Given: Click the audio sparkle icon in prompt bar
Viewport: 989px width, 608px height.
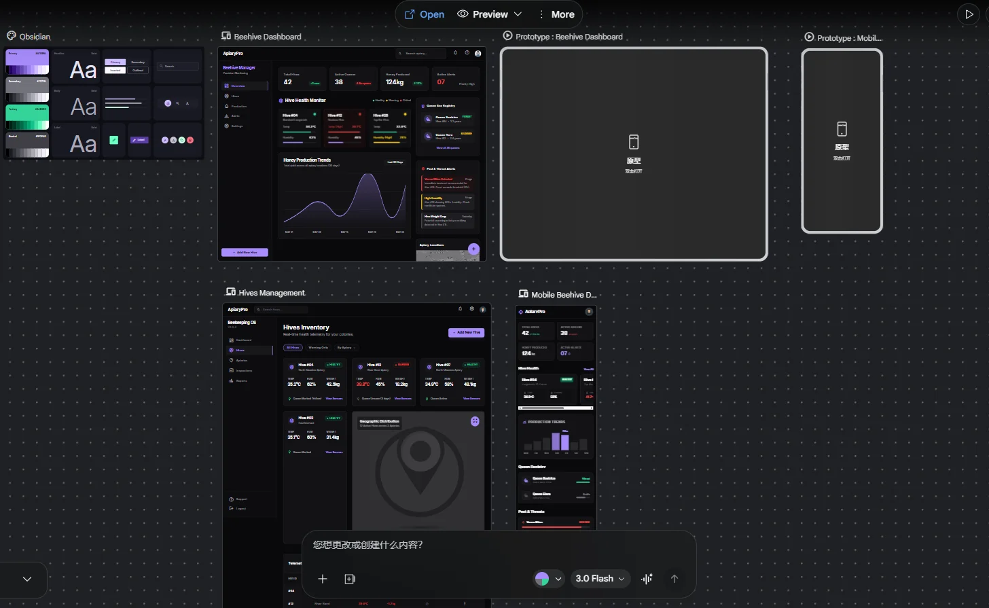Looking at the screenshot, I should pyautogui.click(x=647, y=579).
